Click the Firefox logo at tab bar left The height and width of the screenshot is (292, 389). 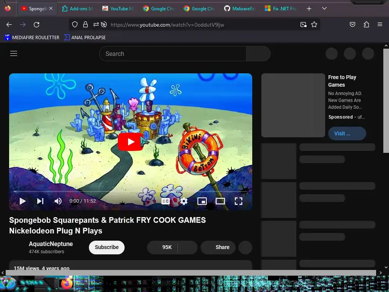pyautogui.click(x=8, y=8)
